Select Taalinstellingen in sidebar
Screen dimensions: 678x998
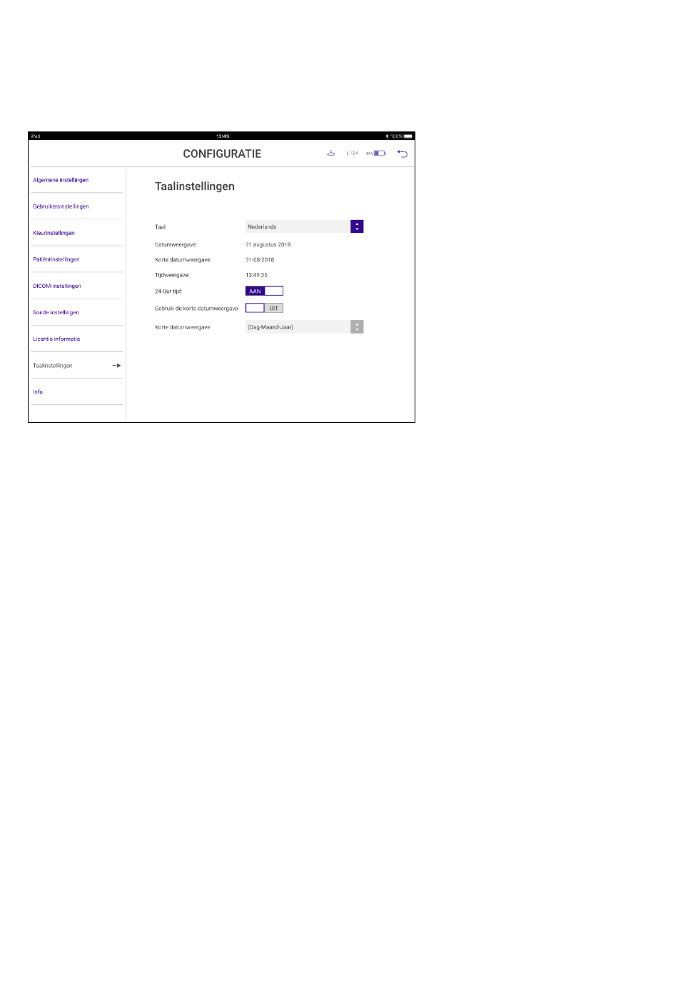77,366
